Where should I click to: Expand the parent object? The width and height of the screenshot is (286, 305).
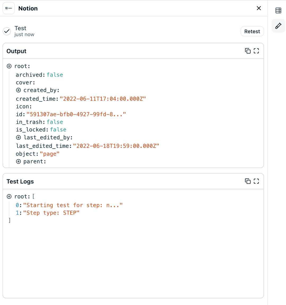(18, 161)
